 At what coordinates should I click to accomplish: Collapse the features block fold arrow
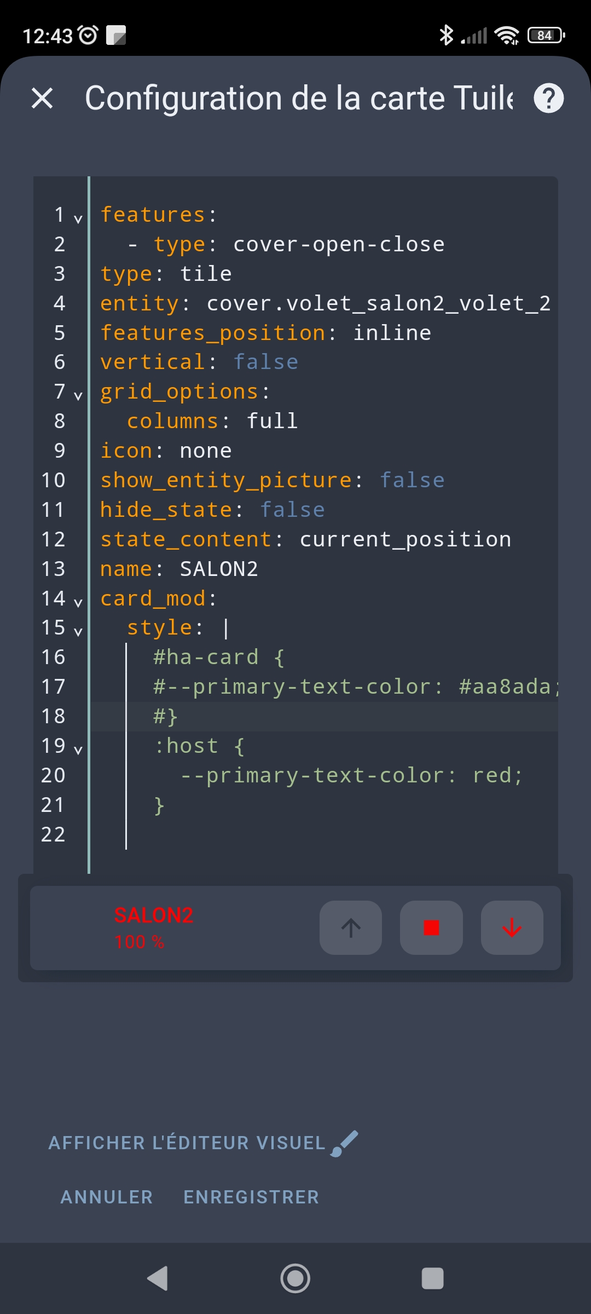[78, 219]
